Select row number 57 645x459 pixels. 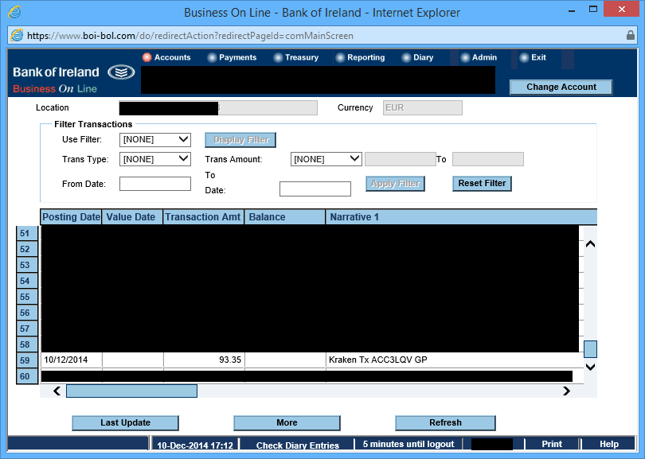[x=27, y=329]
